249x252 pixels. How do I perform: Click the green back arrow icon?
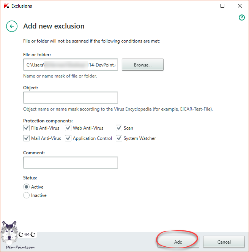click(12, 26)
